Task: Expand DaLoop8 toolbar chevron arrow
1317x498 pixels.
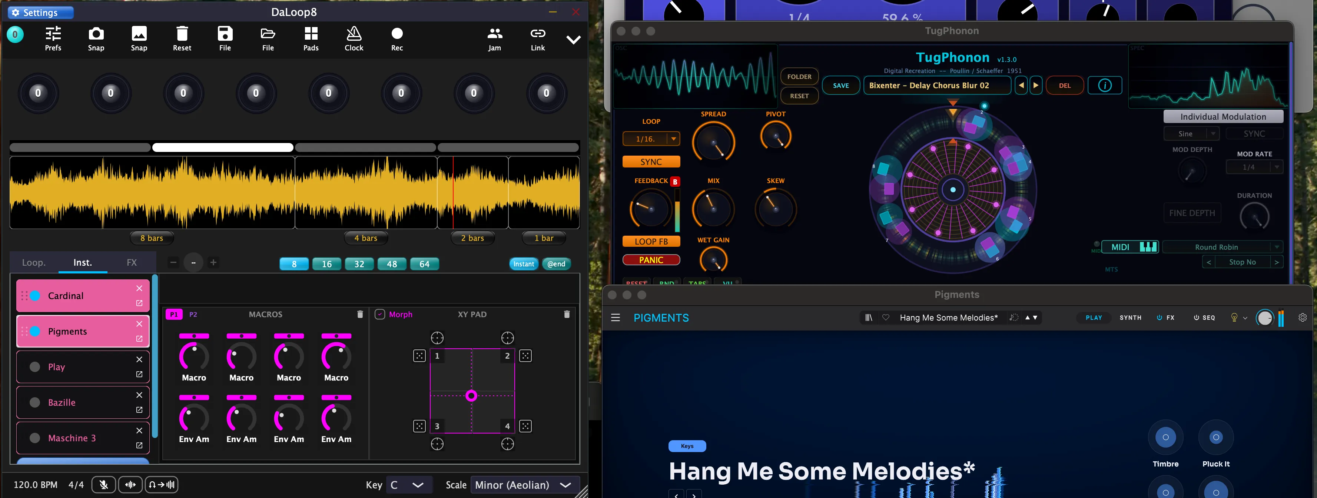Action: [x=574, y=39]
